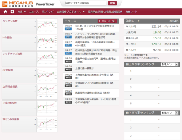Open the MEGAHUB logo link
Image resolution: width=182 pixels, height=140 pixels.
[17, 4]
